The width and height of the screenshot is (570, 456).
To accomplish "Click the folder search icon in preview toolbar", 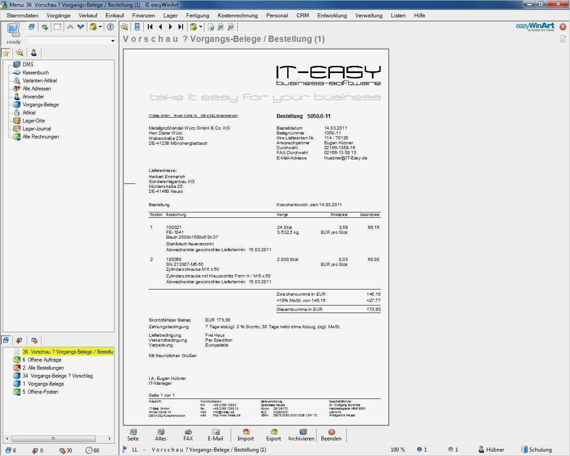I will [x=125, y=27].
